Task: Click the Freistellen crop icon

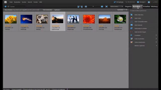Action: [131, 35]
